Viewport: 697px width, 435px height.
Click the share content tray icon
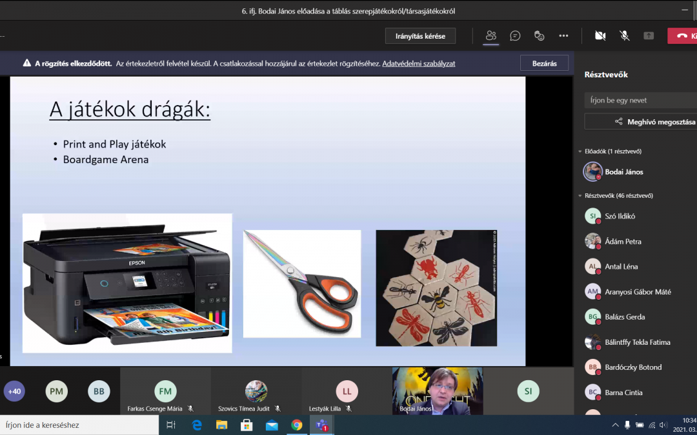click(649, 36)
